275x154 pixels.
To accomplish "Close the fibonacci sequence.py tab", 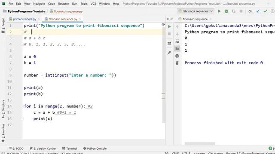I will (80, 19).
